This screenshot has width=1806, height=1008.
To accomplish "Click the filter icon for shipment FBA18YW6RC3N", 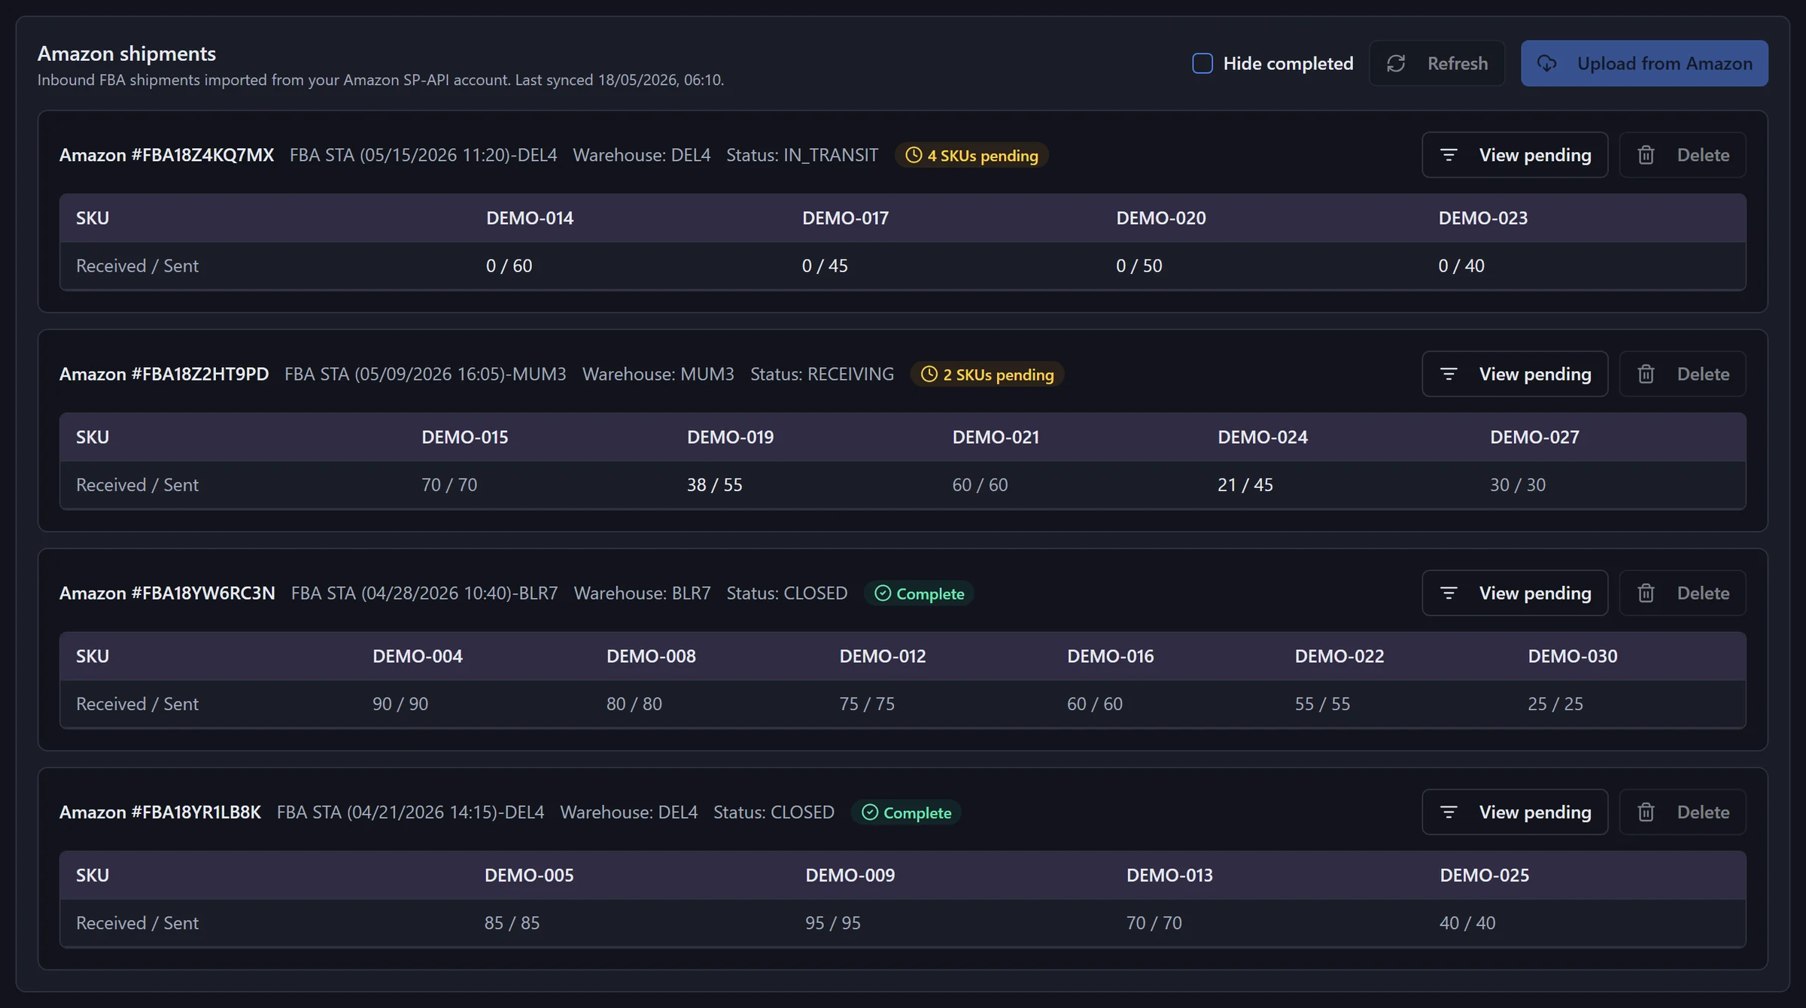I will pyautogui.click(x=1449, y=593).
